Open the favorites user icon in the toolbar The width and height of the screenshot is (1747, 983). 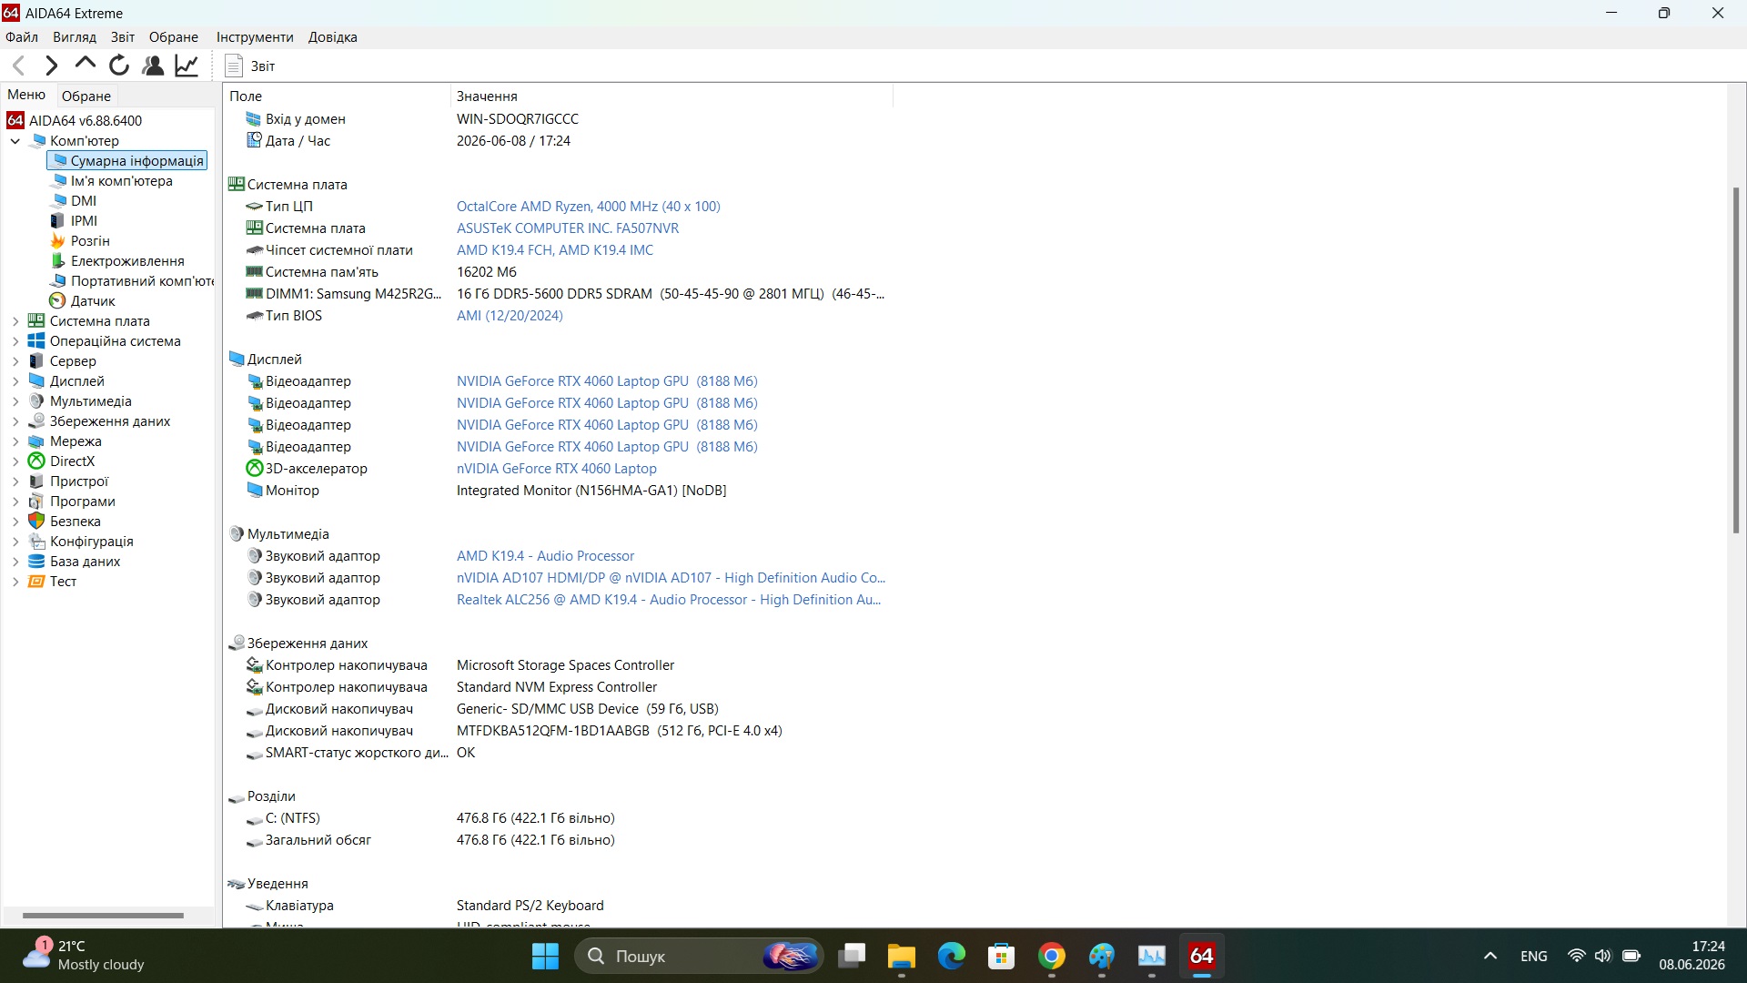tap(153, 66)
